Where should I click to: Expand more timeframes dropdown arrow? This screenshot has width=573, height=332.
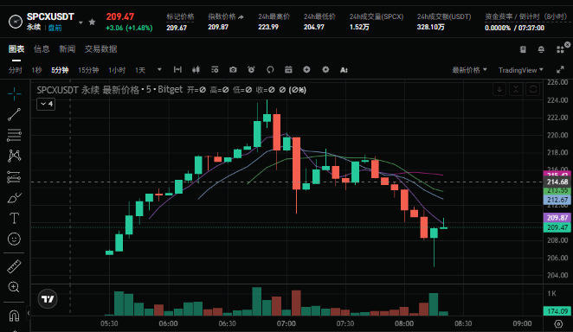point(159,69)
